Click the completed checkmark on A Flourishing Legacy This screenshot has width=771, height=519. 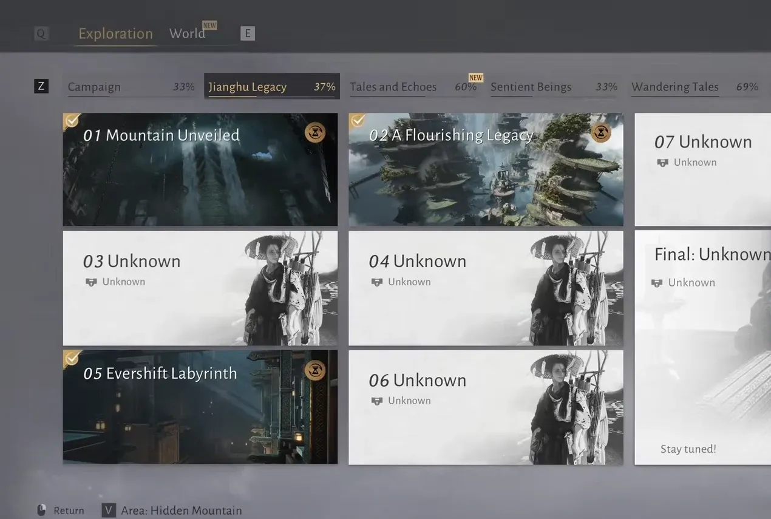[x=358, y=121]
